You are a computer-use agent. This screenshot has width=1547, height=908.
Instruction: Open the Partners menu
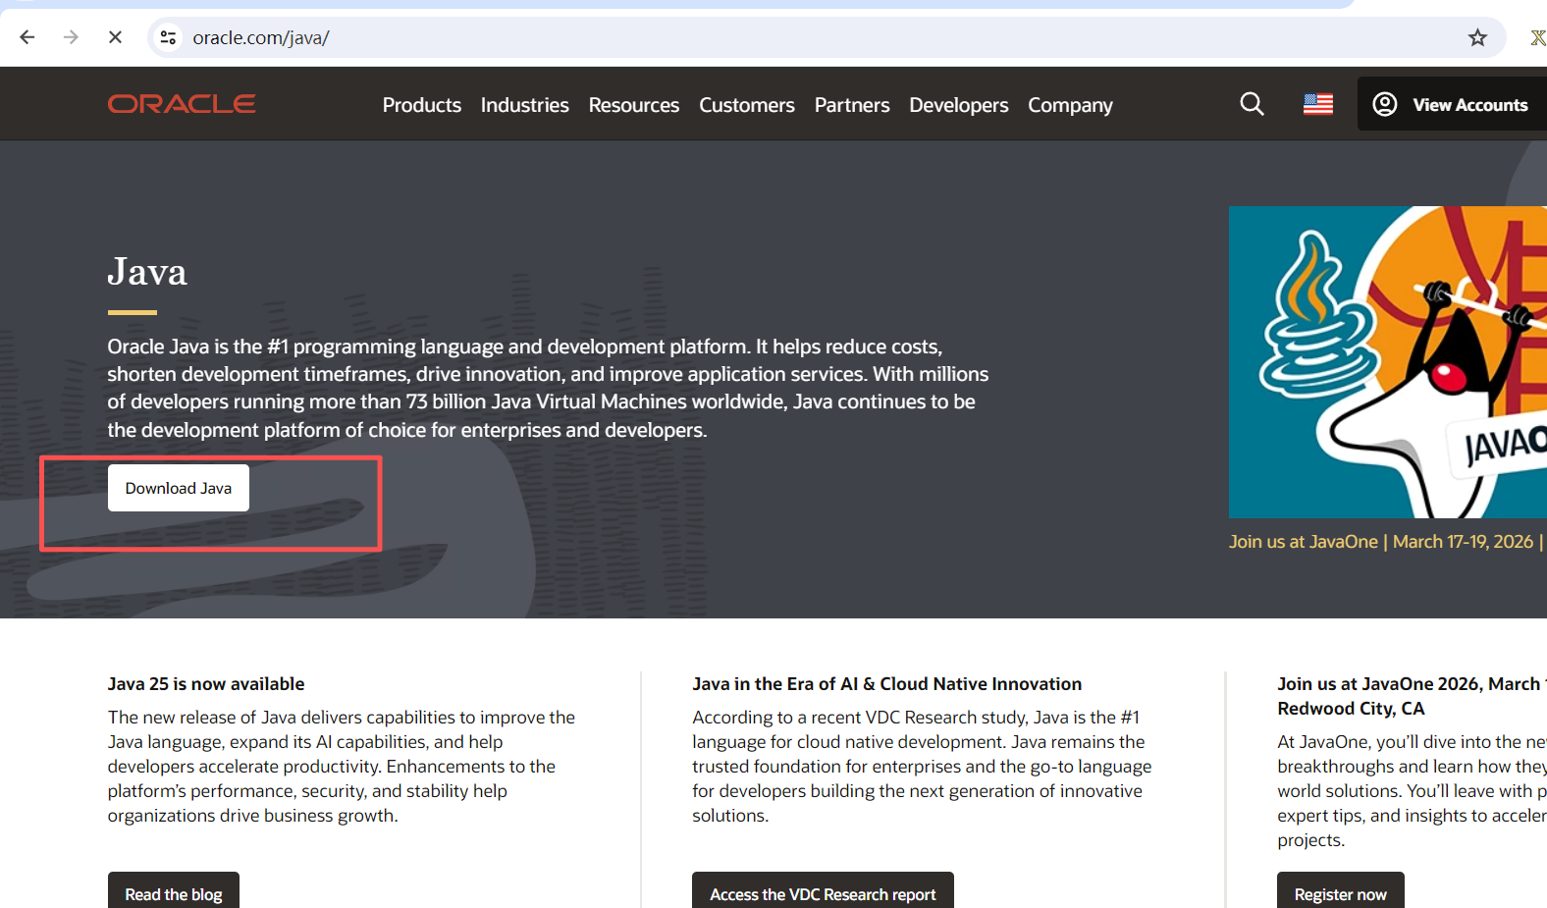[852, 105]
